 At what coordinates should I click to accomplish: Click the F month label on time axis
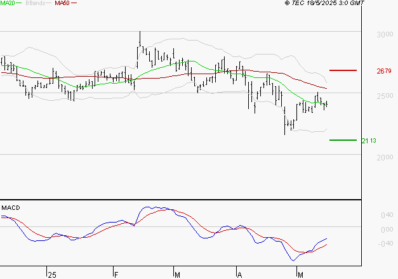tap(116, 275)
